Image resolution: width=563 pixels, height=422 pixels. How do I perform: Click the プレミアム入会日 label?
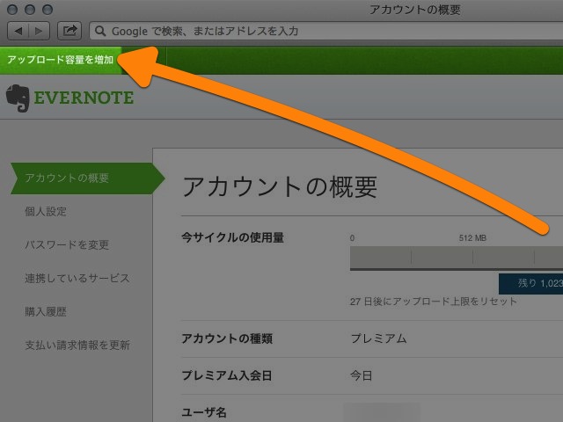[x=227, y=375]
